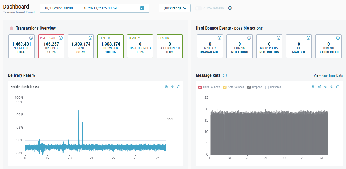
Task: Show info for the Dropped transactions card
Action: [x=61, y=38]
